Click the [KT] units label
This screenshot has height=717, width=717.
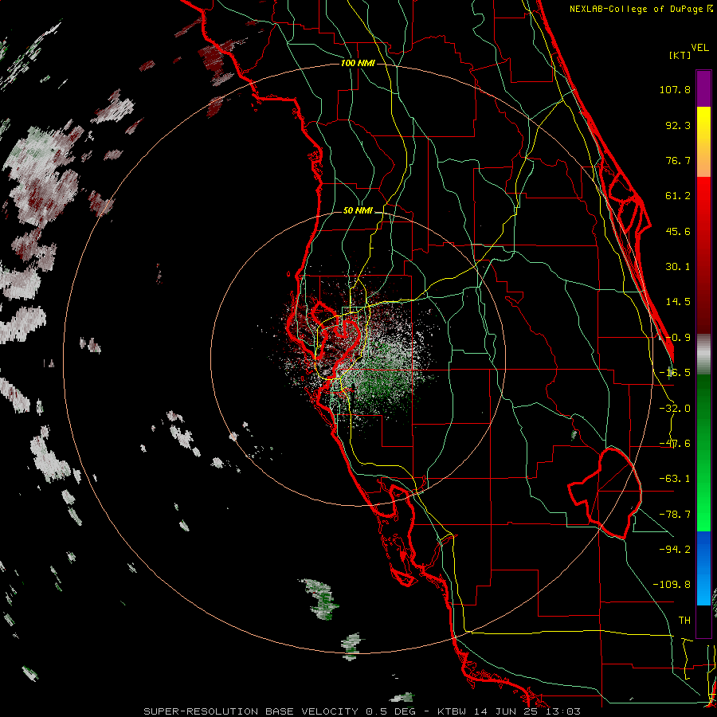(x=680, y=55)
